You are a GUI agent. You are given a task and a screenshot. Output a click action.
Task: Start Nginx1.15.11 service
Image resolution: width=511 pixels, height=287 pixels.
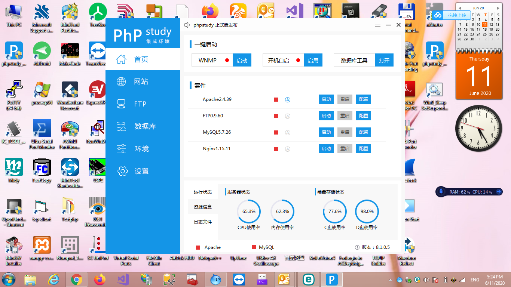click(326, 149)
